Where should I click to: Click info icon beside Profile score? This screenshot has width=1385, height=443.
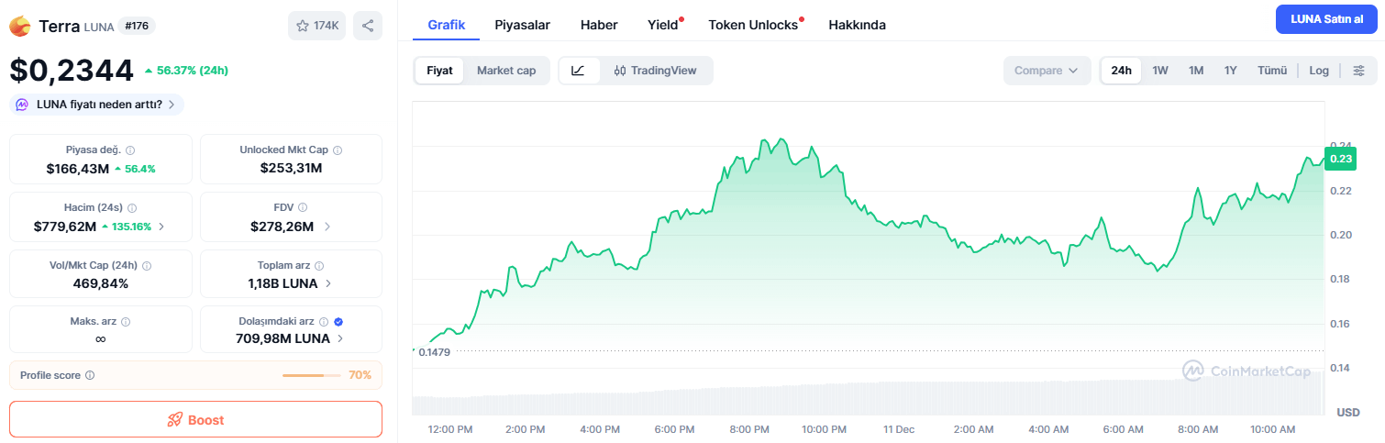[90, 375]
